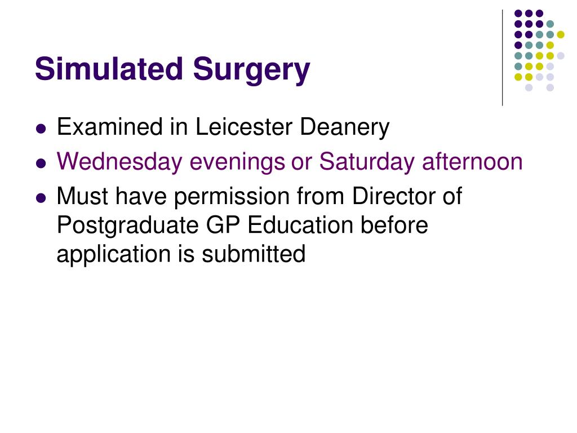This screenshot has width=577, height=433.
Task: Click the word 'Saturday' in purple line
Action: (367, 161)
